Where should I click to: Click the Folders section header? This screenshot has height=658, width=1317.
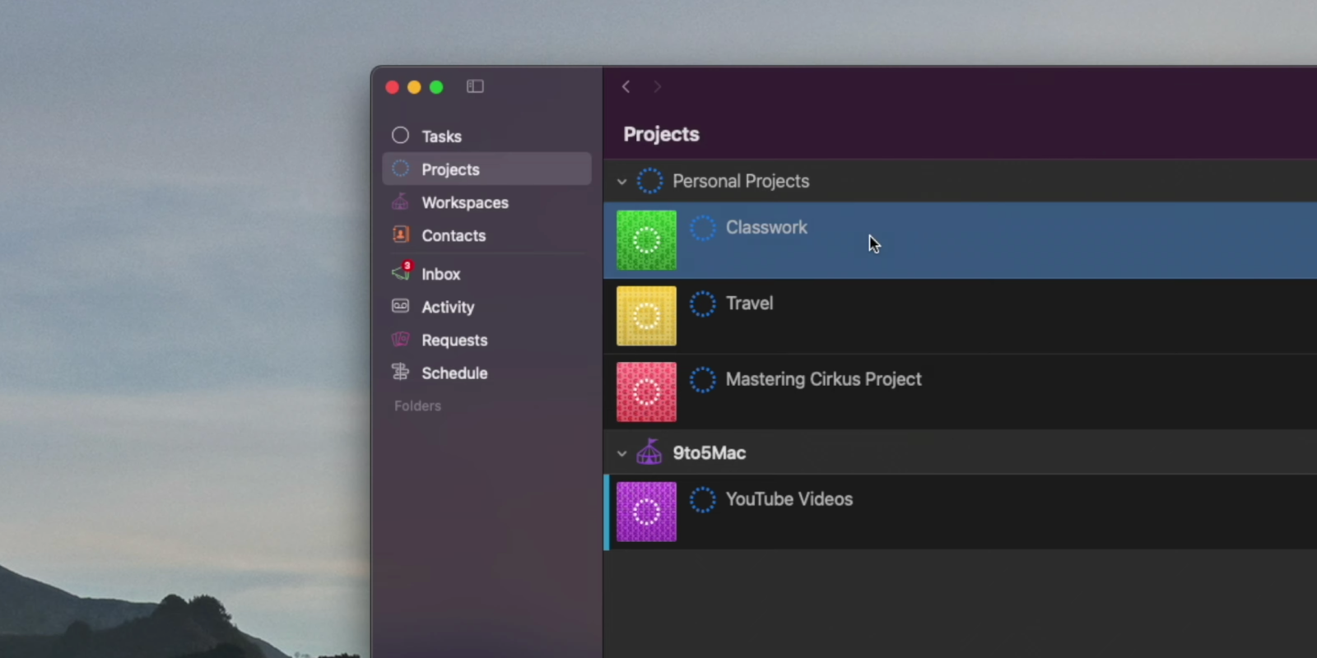coord(417,405)
